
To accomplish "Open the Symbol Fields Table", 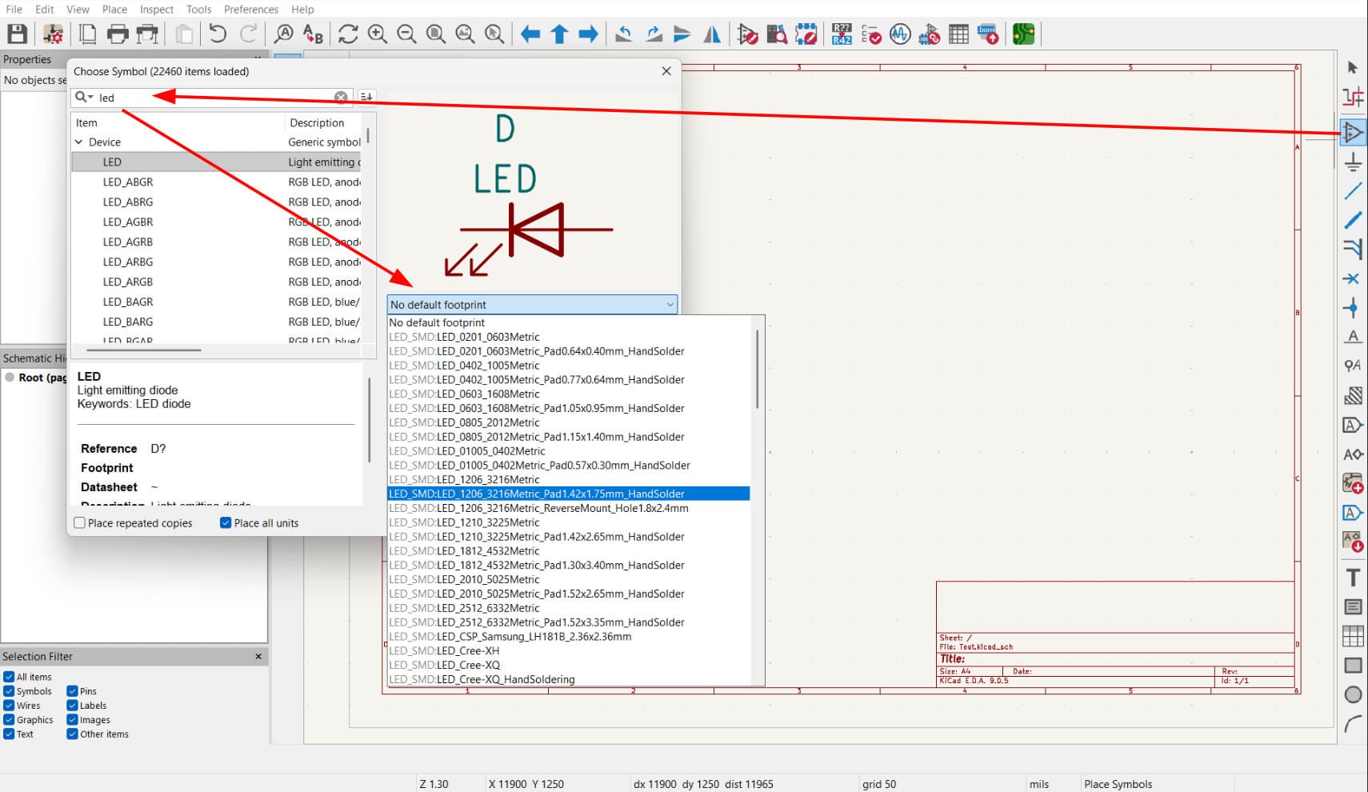I will click(x=957, y=34).
